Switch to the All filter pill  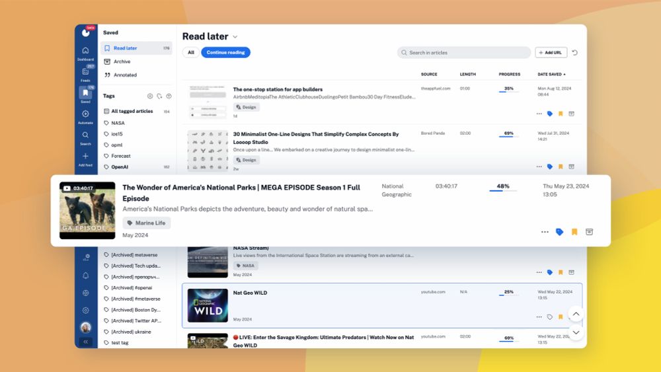point(191,52)
